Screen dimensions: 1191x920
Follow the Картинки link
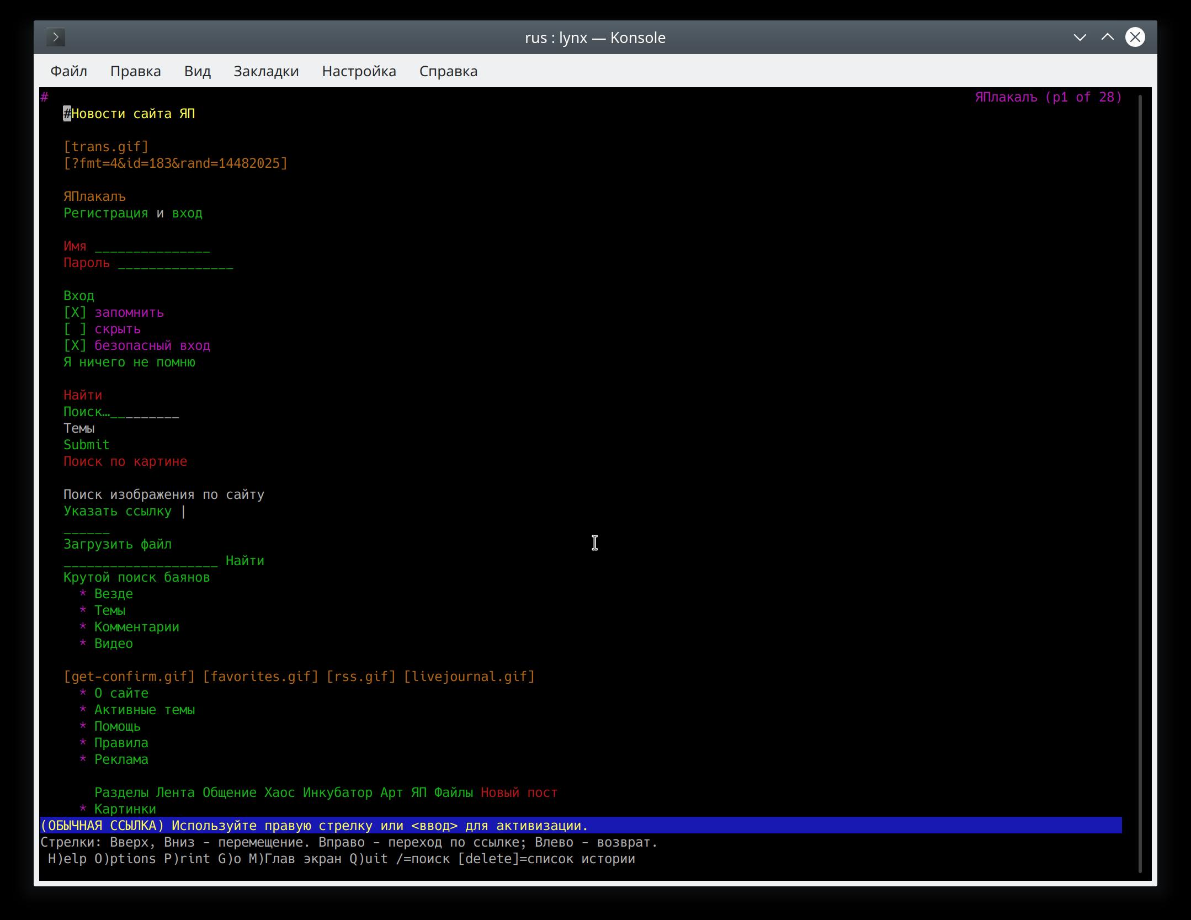[x=125, y=809]
